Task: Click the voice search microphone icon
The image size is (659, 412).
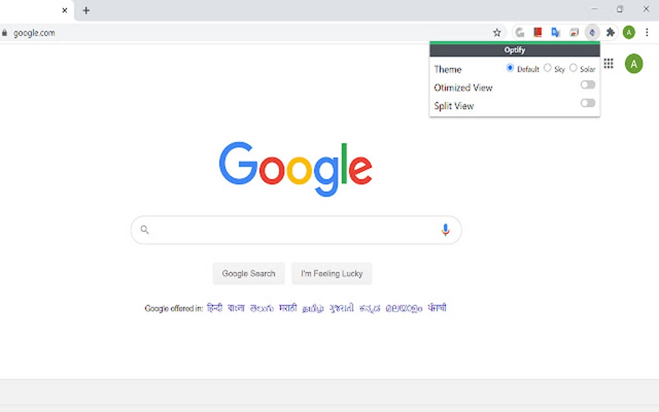Action: [x=445, y=229]
